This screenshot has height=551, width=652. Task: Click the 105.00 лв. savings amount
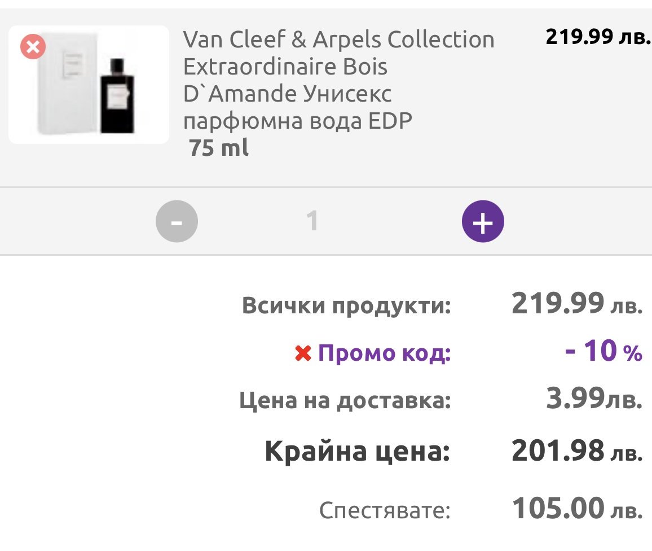(x=576, y=509)
